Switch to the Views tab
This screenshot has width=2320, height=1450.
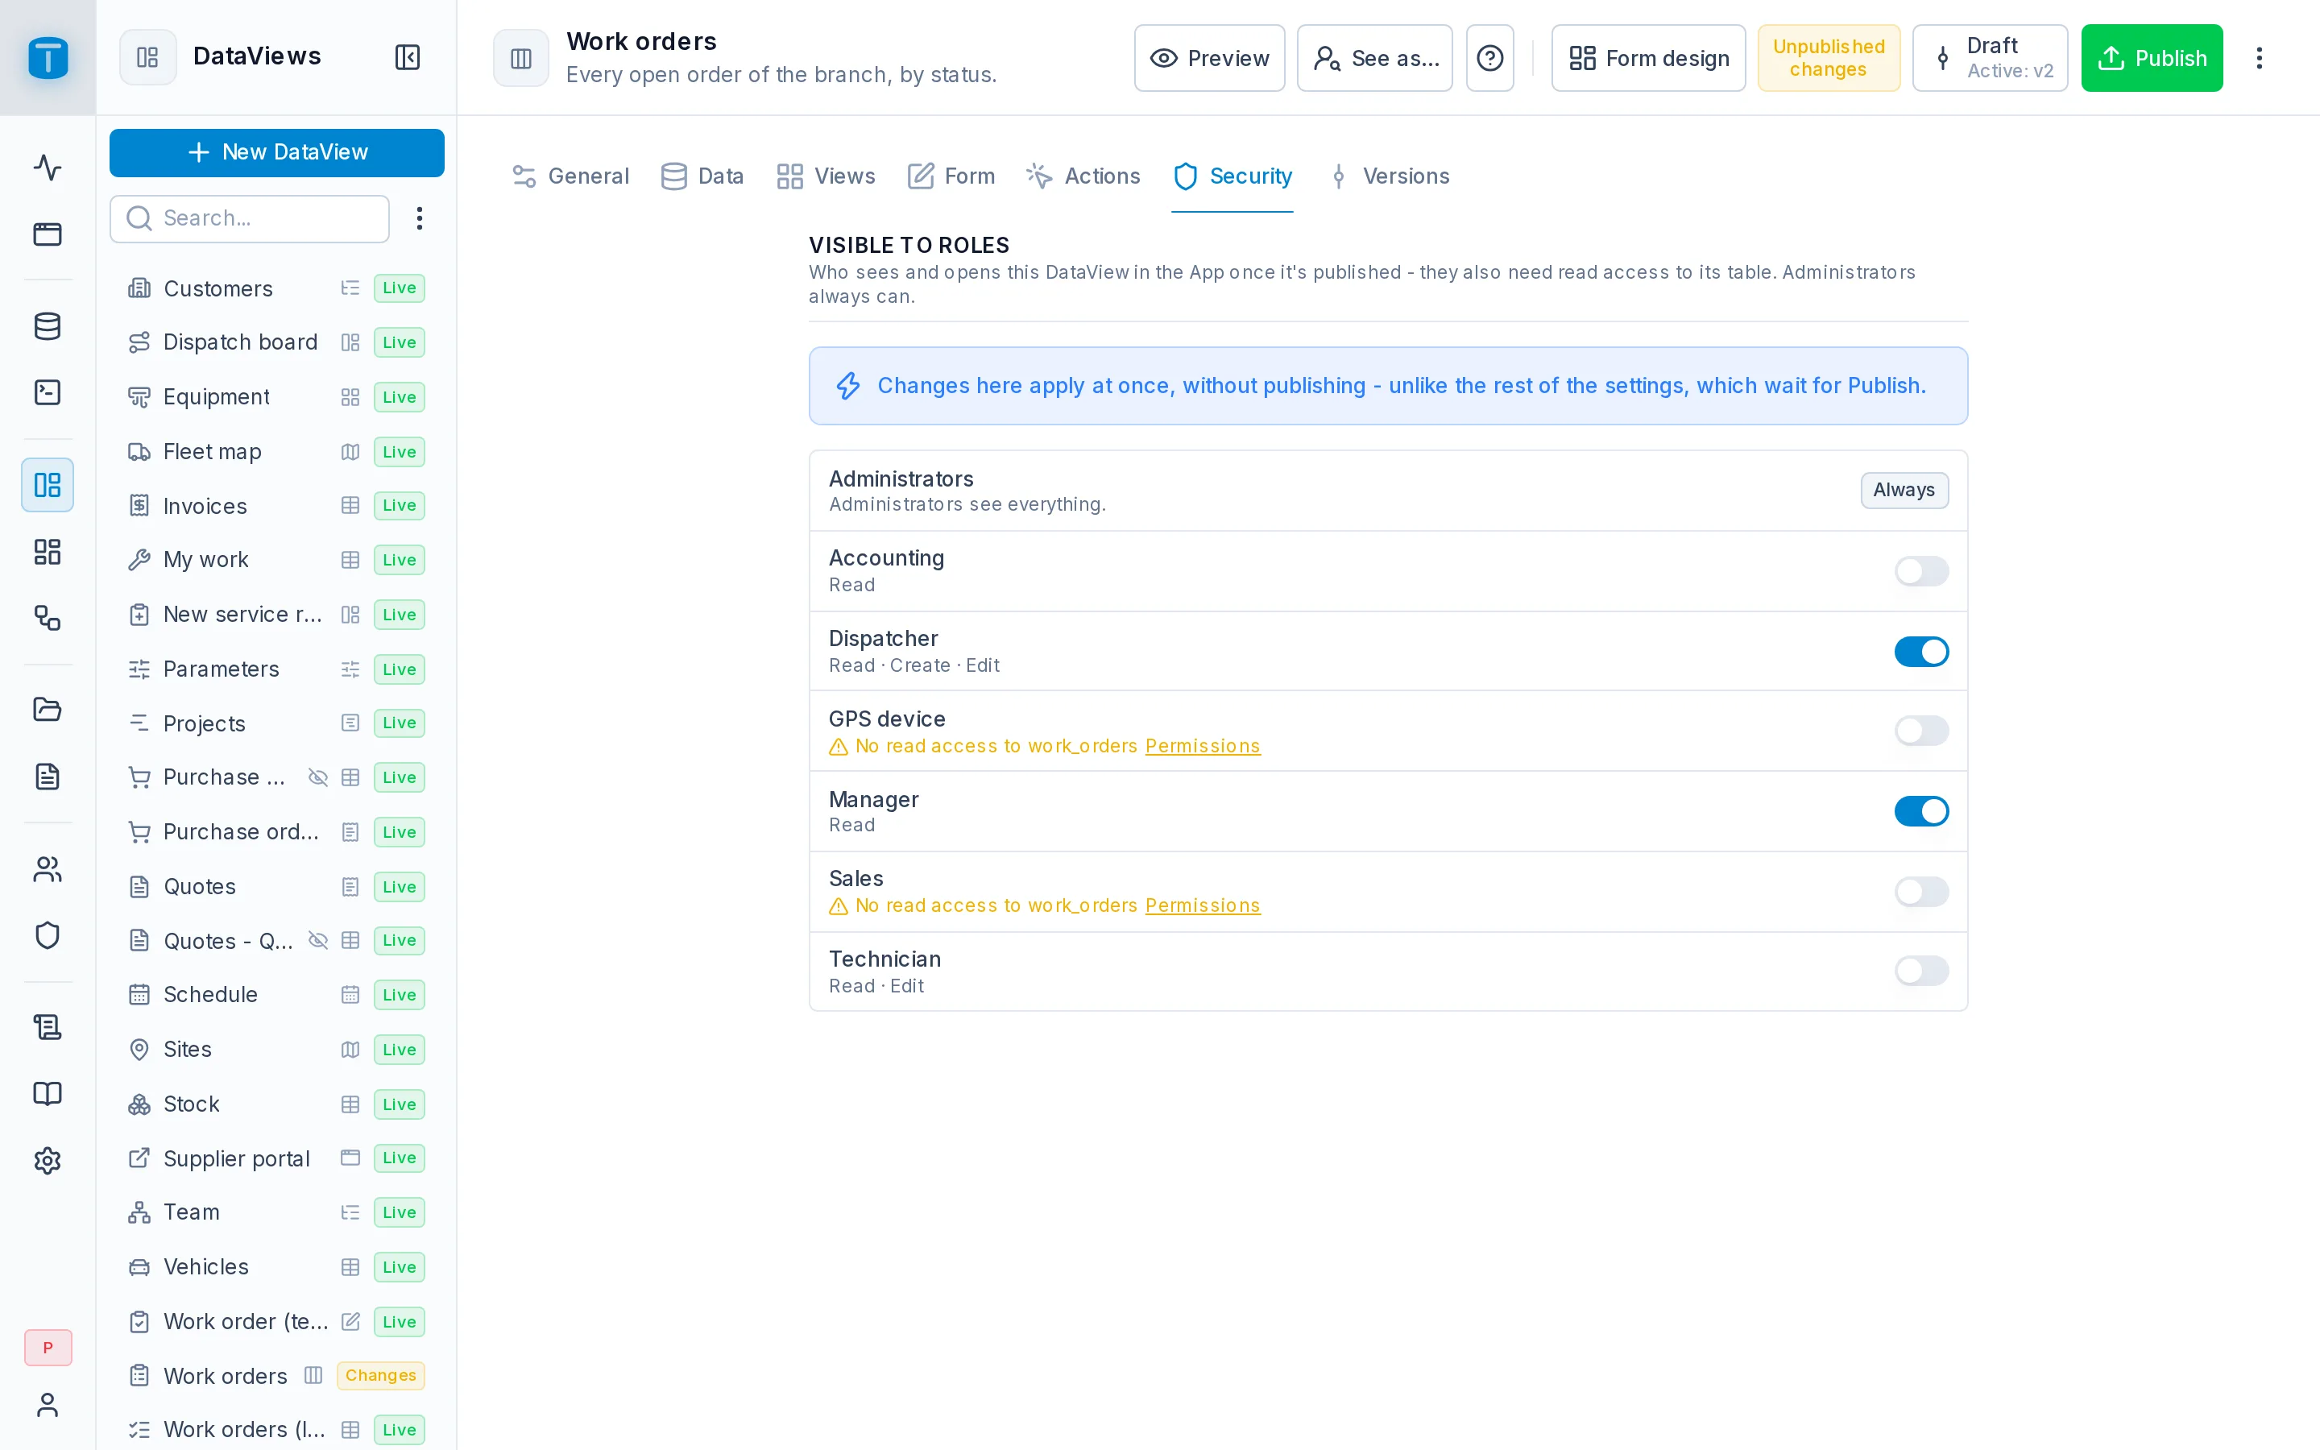(x=826, y=176)
